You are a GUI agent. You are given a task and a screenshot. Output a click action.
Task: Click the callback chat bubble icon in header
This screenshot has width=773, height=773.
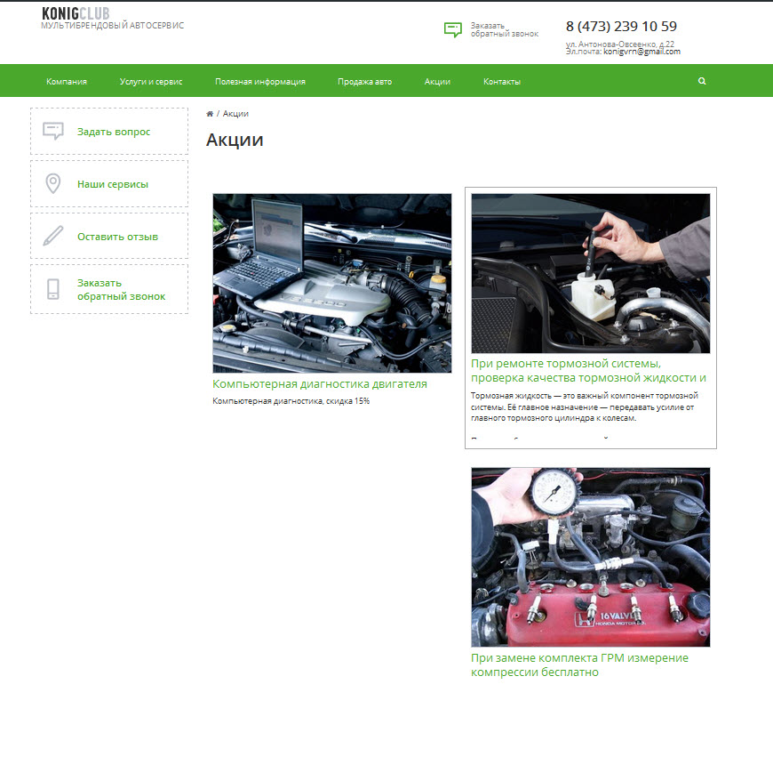(x=452, y=29)
